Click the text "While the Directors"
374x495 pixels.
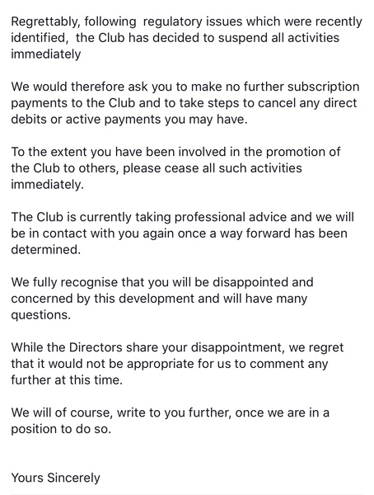tap(67, 347)
